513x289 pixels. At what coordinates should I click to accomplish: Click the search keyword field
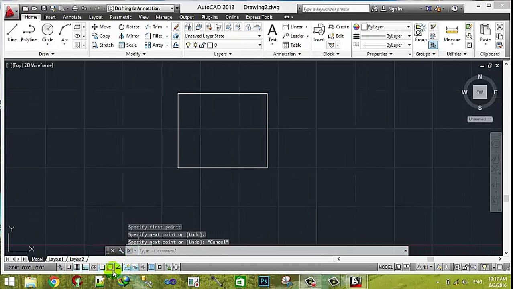[x=335, y=9]
